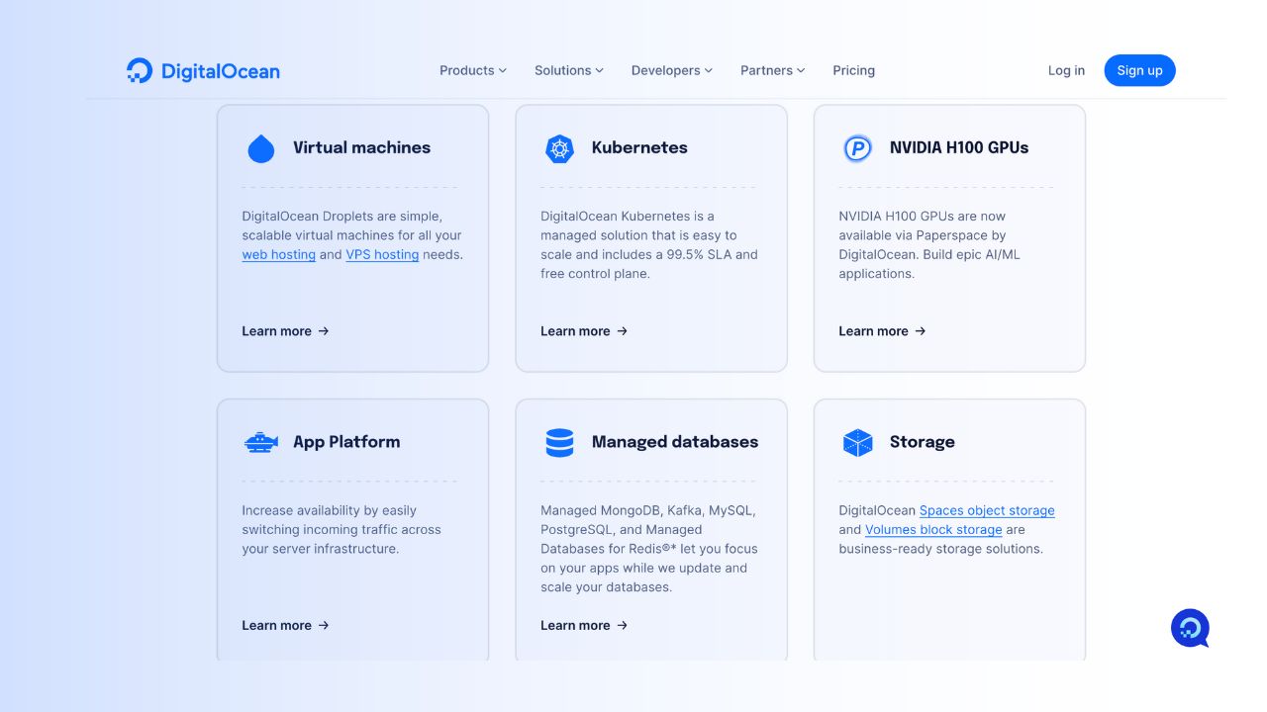This screenshot has width=1267, height=712.
Task: Click arrow beside Kubernetes Learn more
Action: click(622, 331)
